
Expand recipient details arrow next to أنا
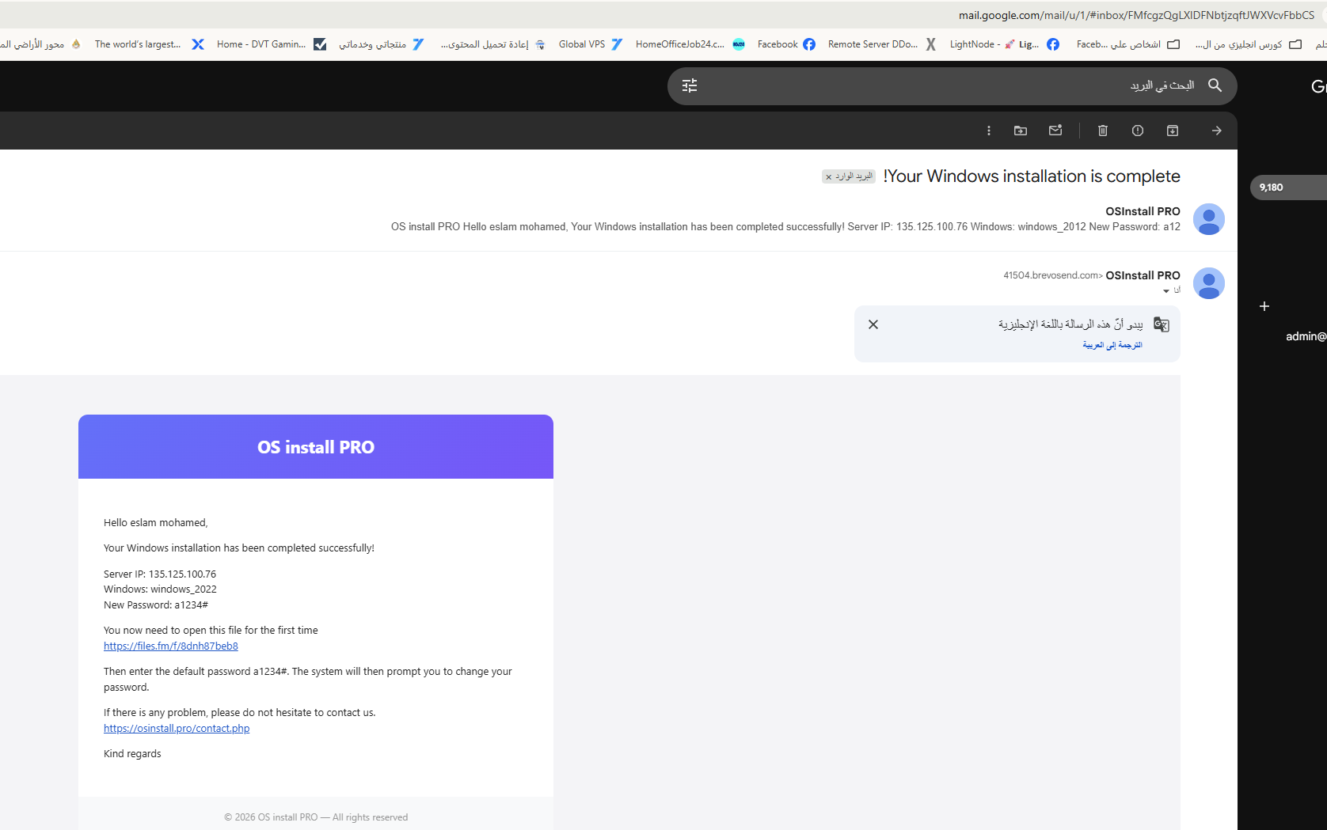point(1165,291)
